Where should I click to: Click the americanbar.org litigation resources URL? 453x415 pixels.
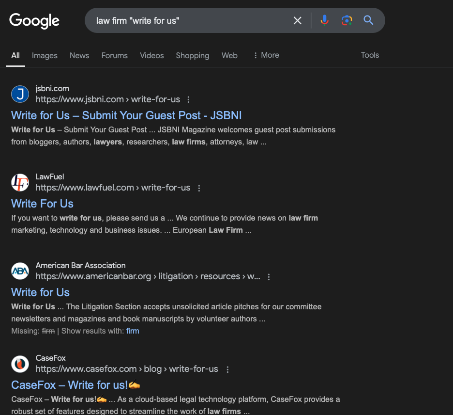[x=148, y=276]
